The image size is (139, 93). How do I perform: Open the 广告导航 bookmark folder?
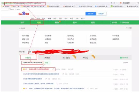[x=5, y=6]
